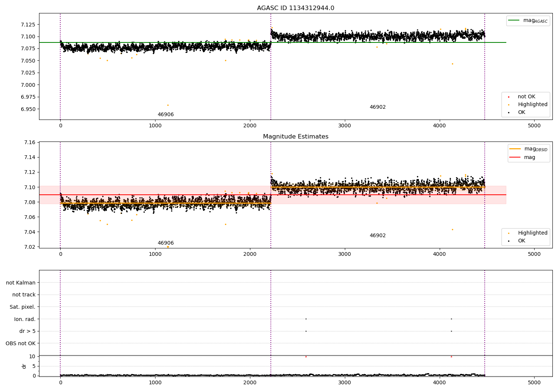The width and height of the screenshot is (558, 391).
Task: Click obsid label 46906 in the Magnitude Estimates plot
Action: tap(166, 243)
